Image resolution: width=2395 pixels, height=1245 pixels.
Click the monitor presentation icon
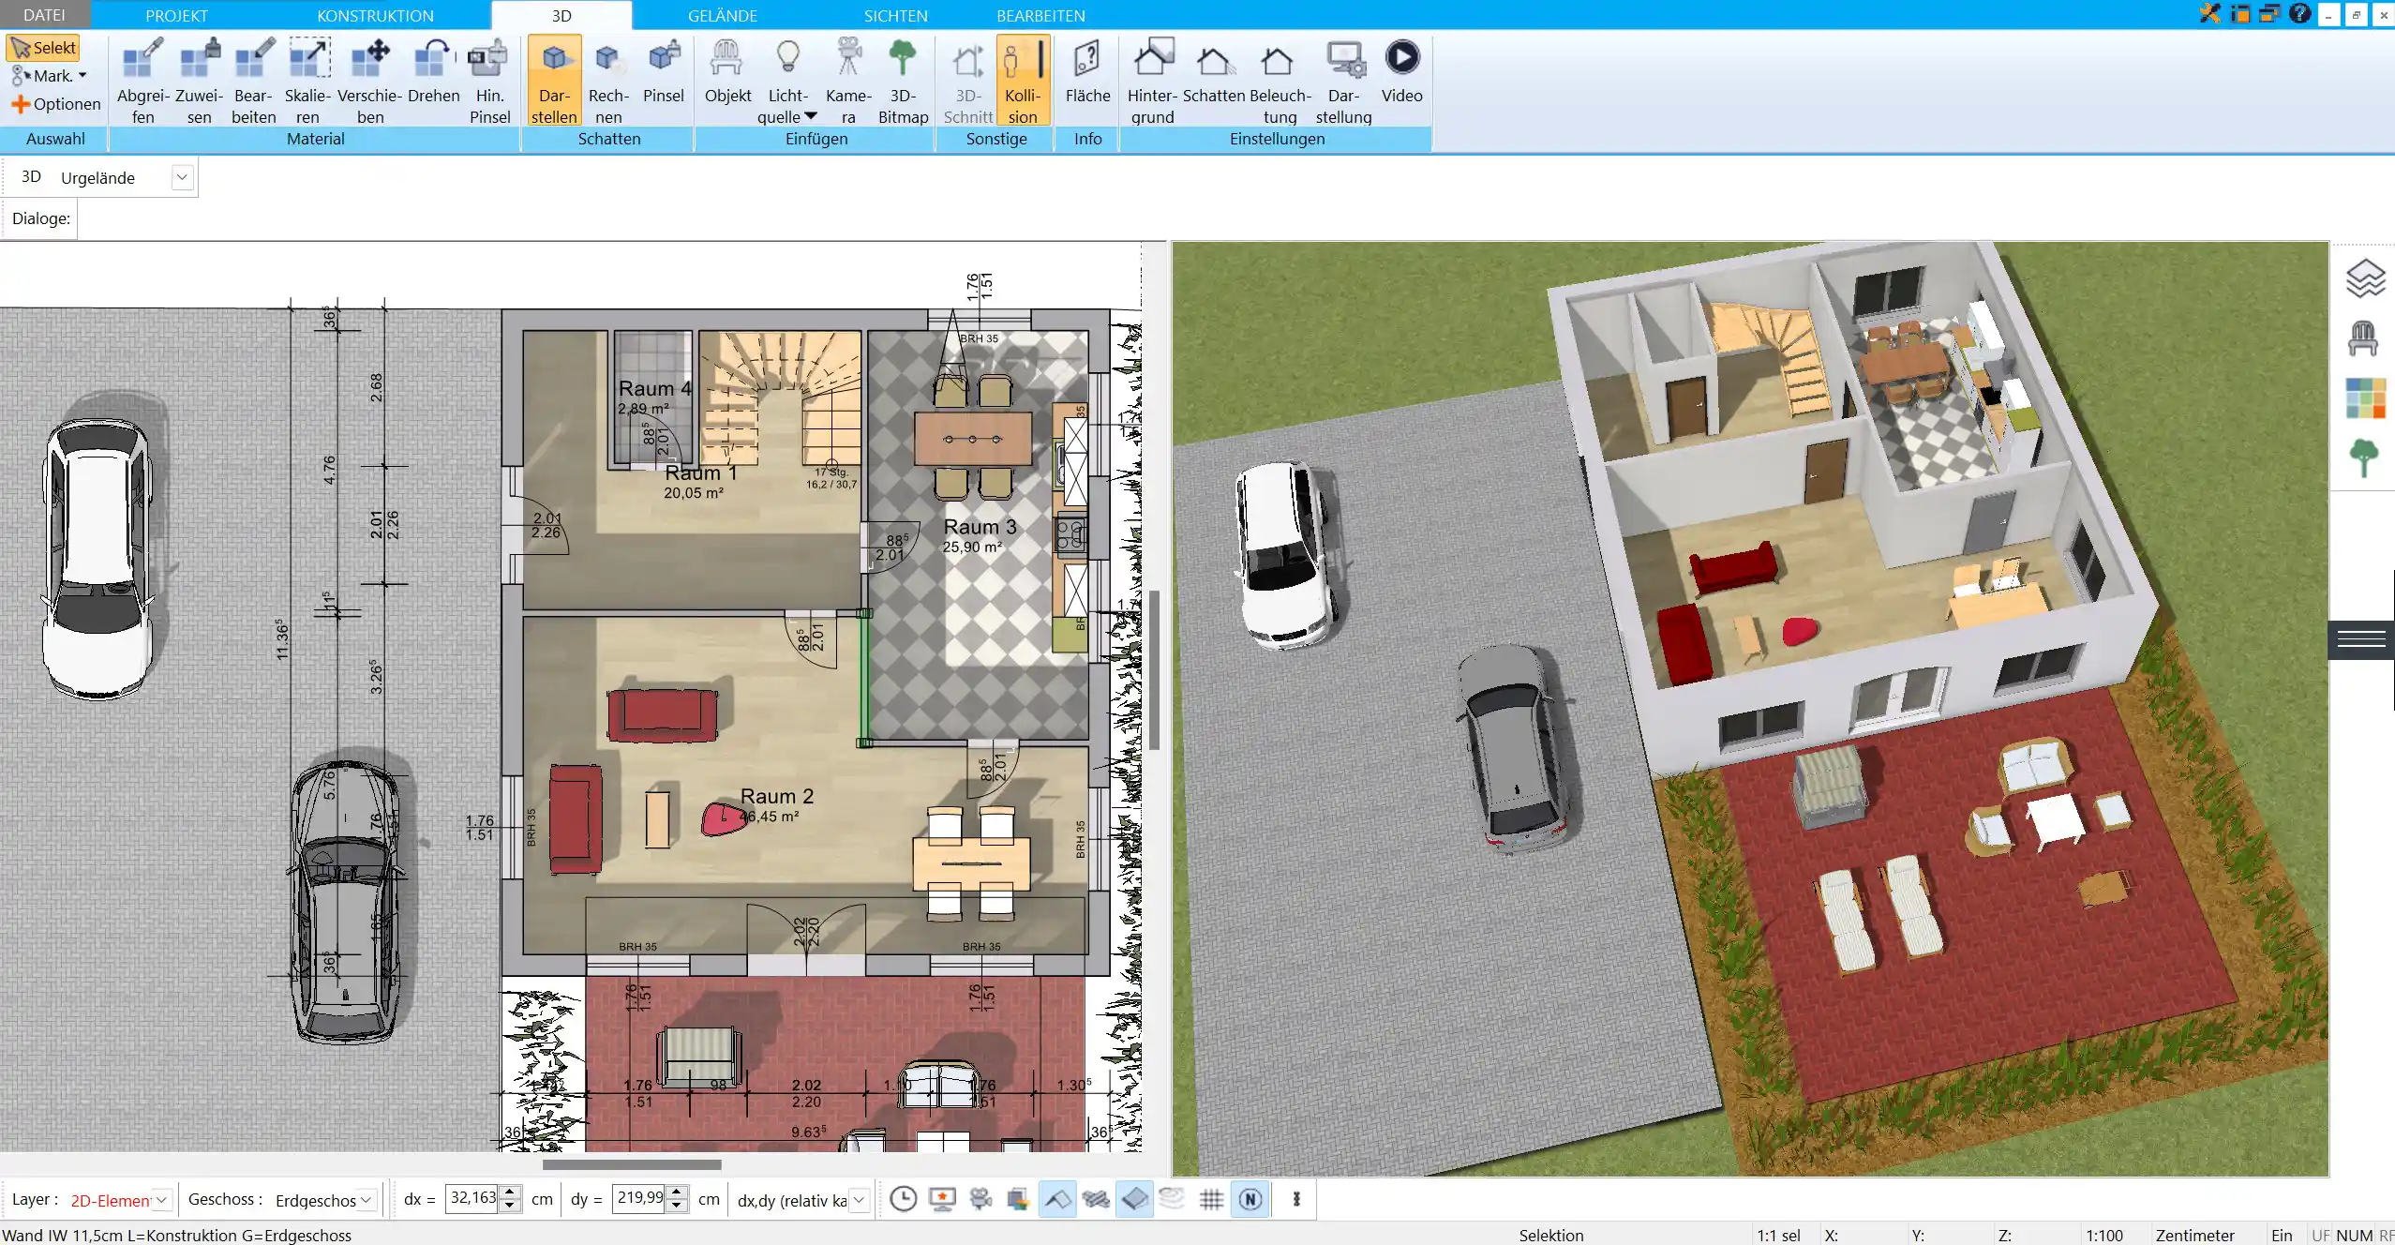pos(942,1199)
